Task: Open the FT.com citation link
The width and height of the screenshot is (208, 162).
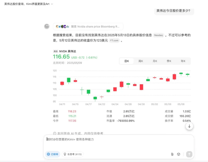Action: click(114, 40)
